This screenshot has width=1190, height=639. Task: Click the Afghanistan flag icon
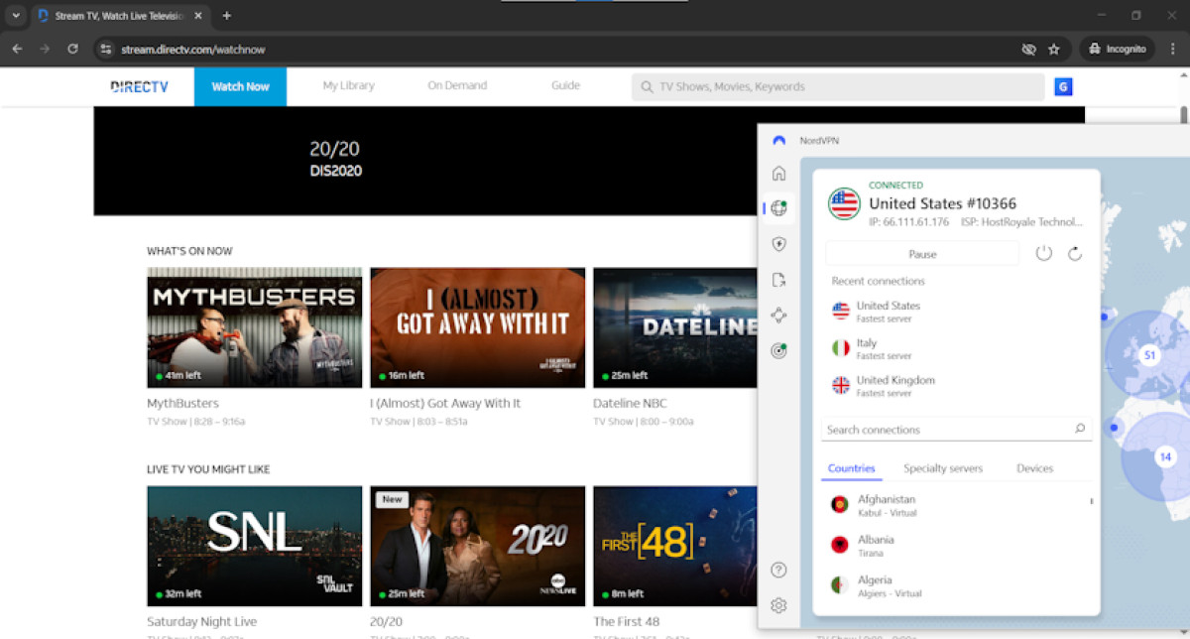840,505
